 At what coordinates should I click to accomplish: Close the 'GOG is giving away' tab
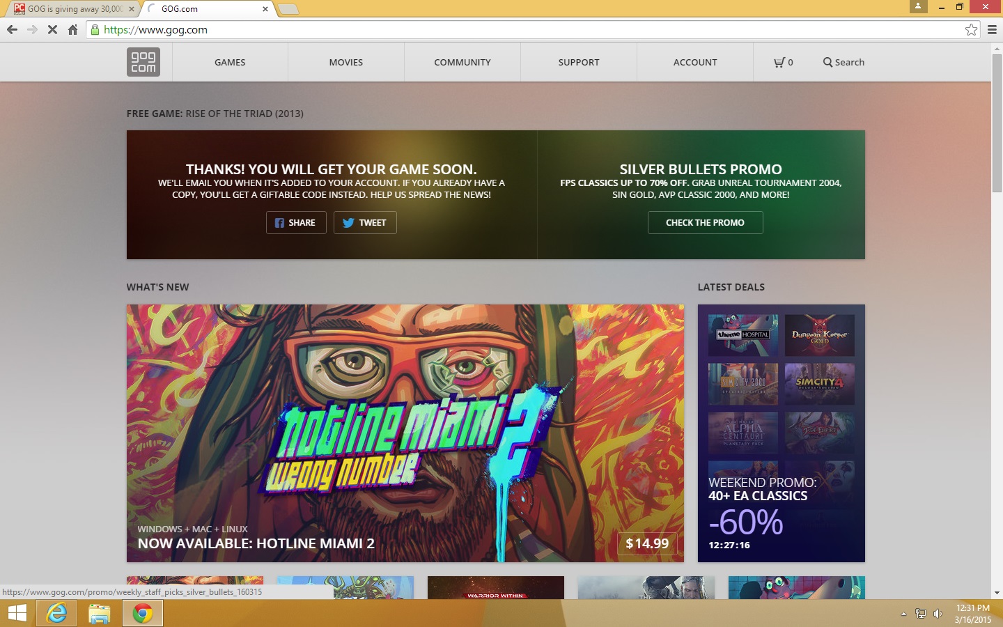click(132, 9)
